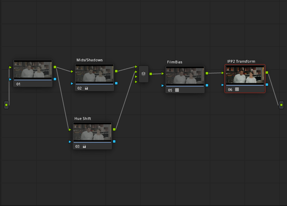Screen dimensions: 287x206
Task: Click the "05" node number
Action: click(170, 90)
